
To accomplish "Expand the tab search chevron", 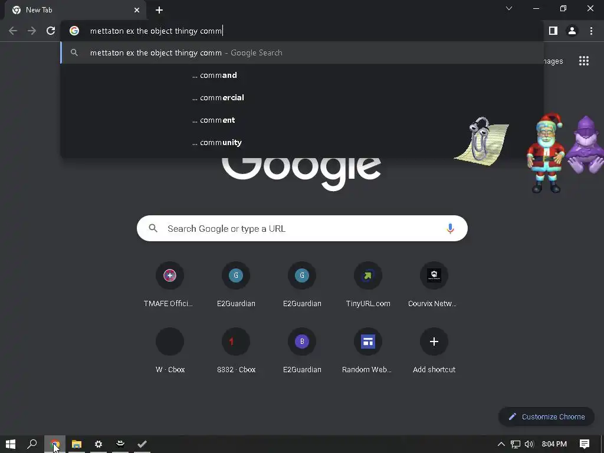I will [x=509, y=8].
